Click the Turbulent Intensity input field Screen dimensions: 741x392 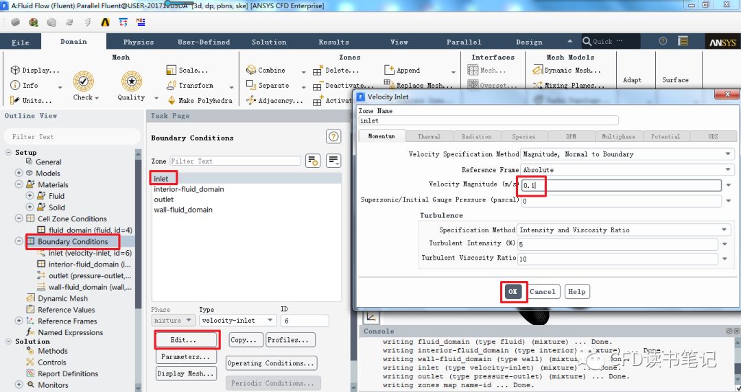click(617, 244)
